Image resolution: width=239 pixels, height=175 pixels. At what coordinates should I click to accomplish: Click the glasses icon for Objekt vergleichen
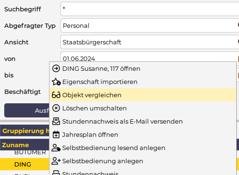tap(56, 95)
